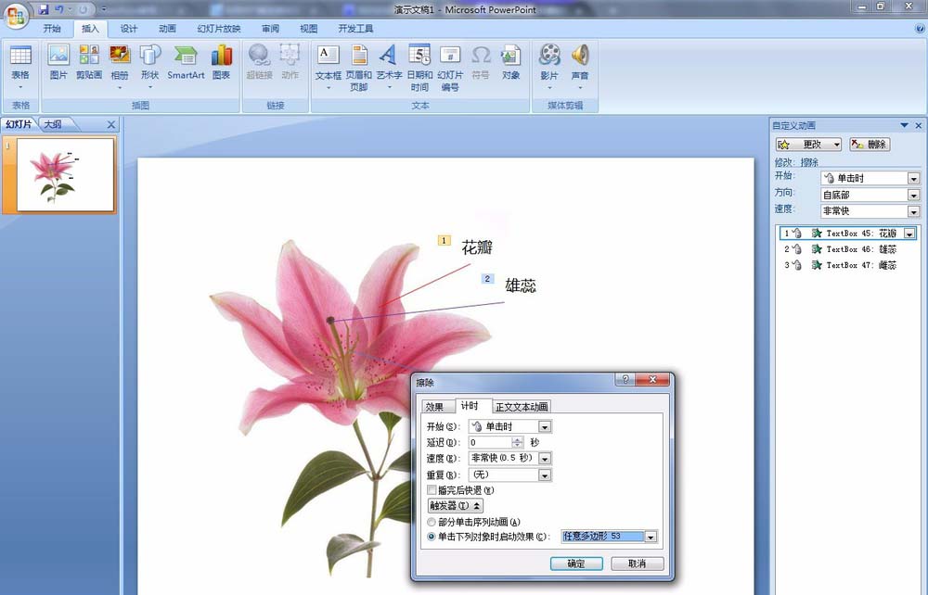928x595 pixels.
Task: Switch to the 动画 ribbon tab
Action: (167, 29)
